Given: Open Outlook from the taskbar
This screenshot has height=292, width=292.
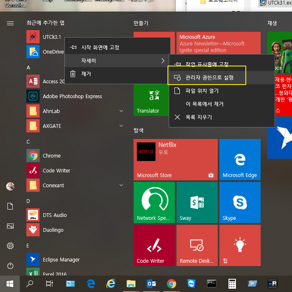Looking at the screenshot, I should [x=151, y=284].
